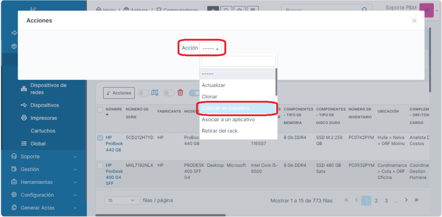Choose the 'Clonar' action option
442x217 pixels.
(210, 97)
